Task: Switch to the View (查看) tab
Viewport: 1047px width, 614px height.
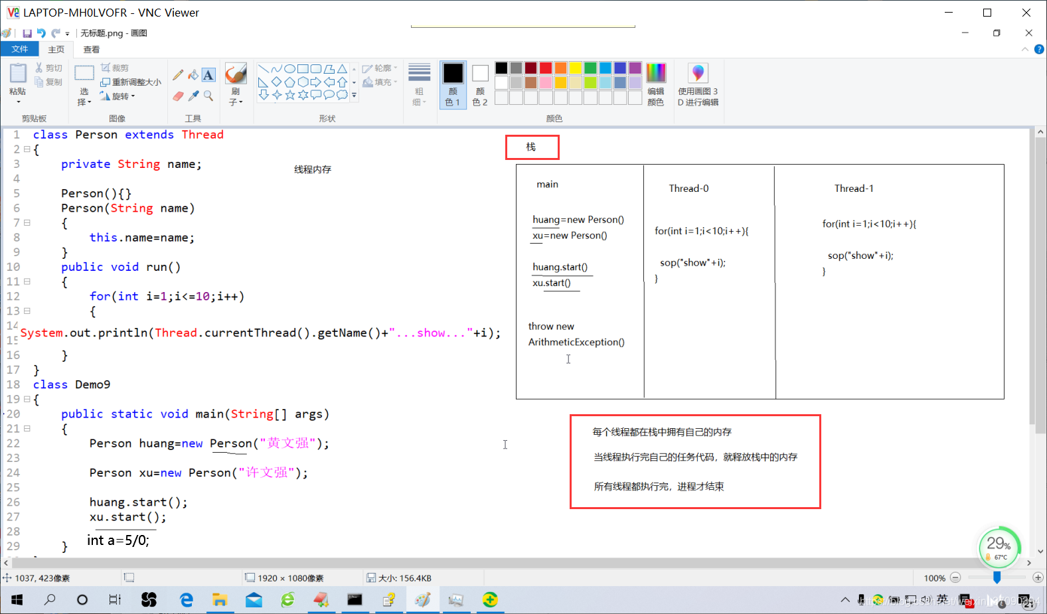Action: coord(92,49)
